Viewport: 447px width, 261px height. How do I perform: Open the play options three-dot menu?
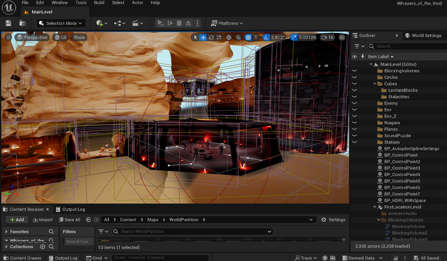pos(197,23)
